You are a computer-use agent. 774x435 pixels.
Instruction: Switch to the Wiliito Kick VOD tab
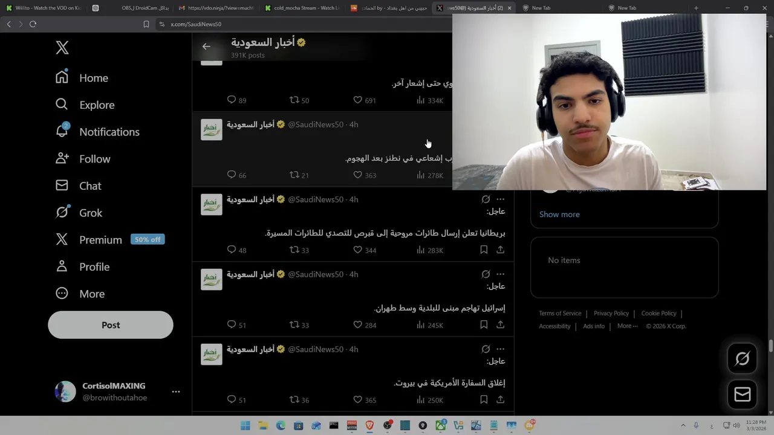[44, 8]
